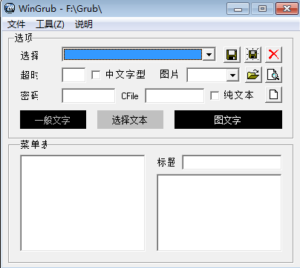Click the magnifier preview document icon
Screen dimensions: 300x268
[273, 75]
